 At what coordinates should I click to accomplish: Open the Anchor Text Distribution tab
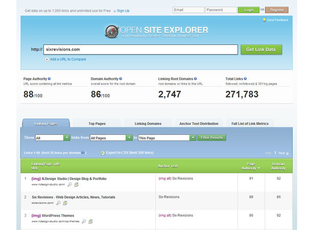[199, 124]
